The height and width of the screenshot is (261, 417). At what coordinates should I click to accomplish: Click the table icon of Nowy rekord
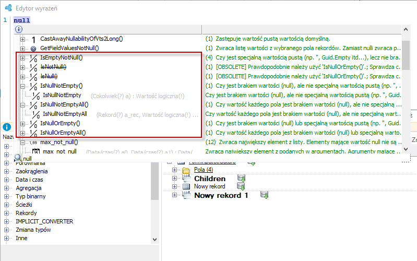[186, 186]
